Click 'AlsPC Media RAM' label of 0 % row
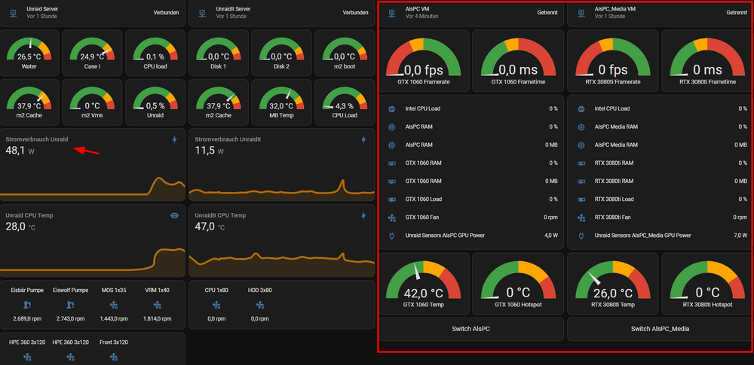 (616, 126)
